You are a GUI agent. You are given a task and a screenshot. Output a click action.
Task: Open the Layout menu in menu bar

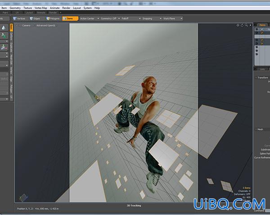(77, 8)
